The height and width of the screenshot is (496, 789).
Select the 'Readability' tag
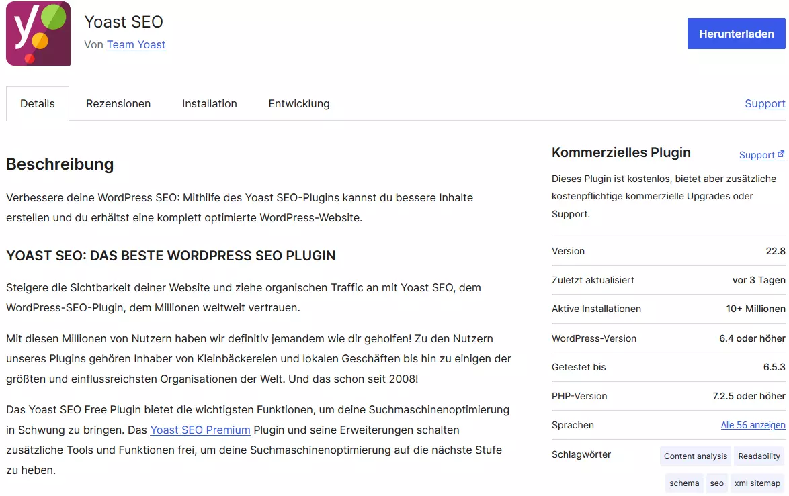pos(758,456)
